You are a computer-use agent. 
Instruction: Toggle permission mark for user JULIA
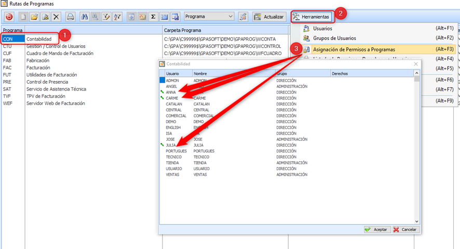[162, 145]
